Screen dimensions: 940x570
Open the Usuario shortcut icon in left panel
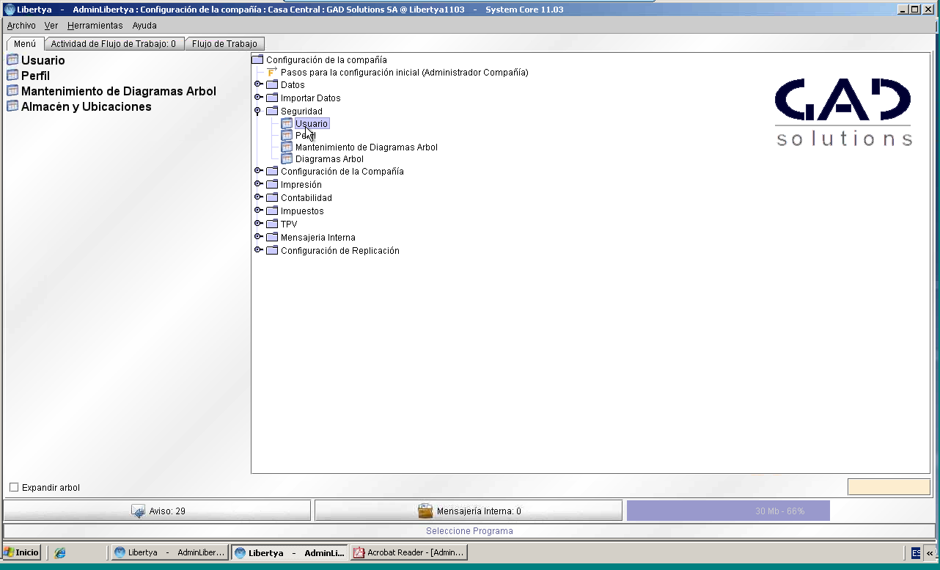click(x=12, y=60)
